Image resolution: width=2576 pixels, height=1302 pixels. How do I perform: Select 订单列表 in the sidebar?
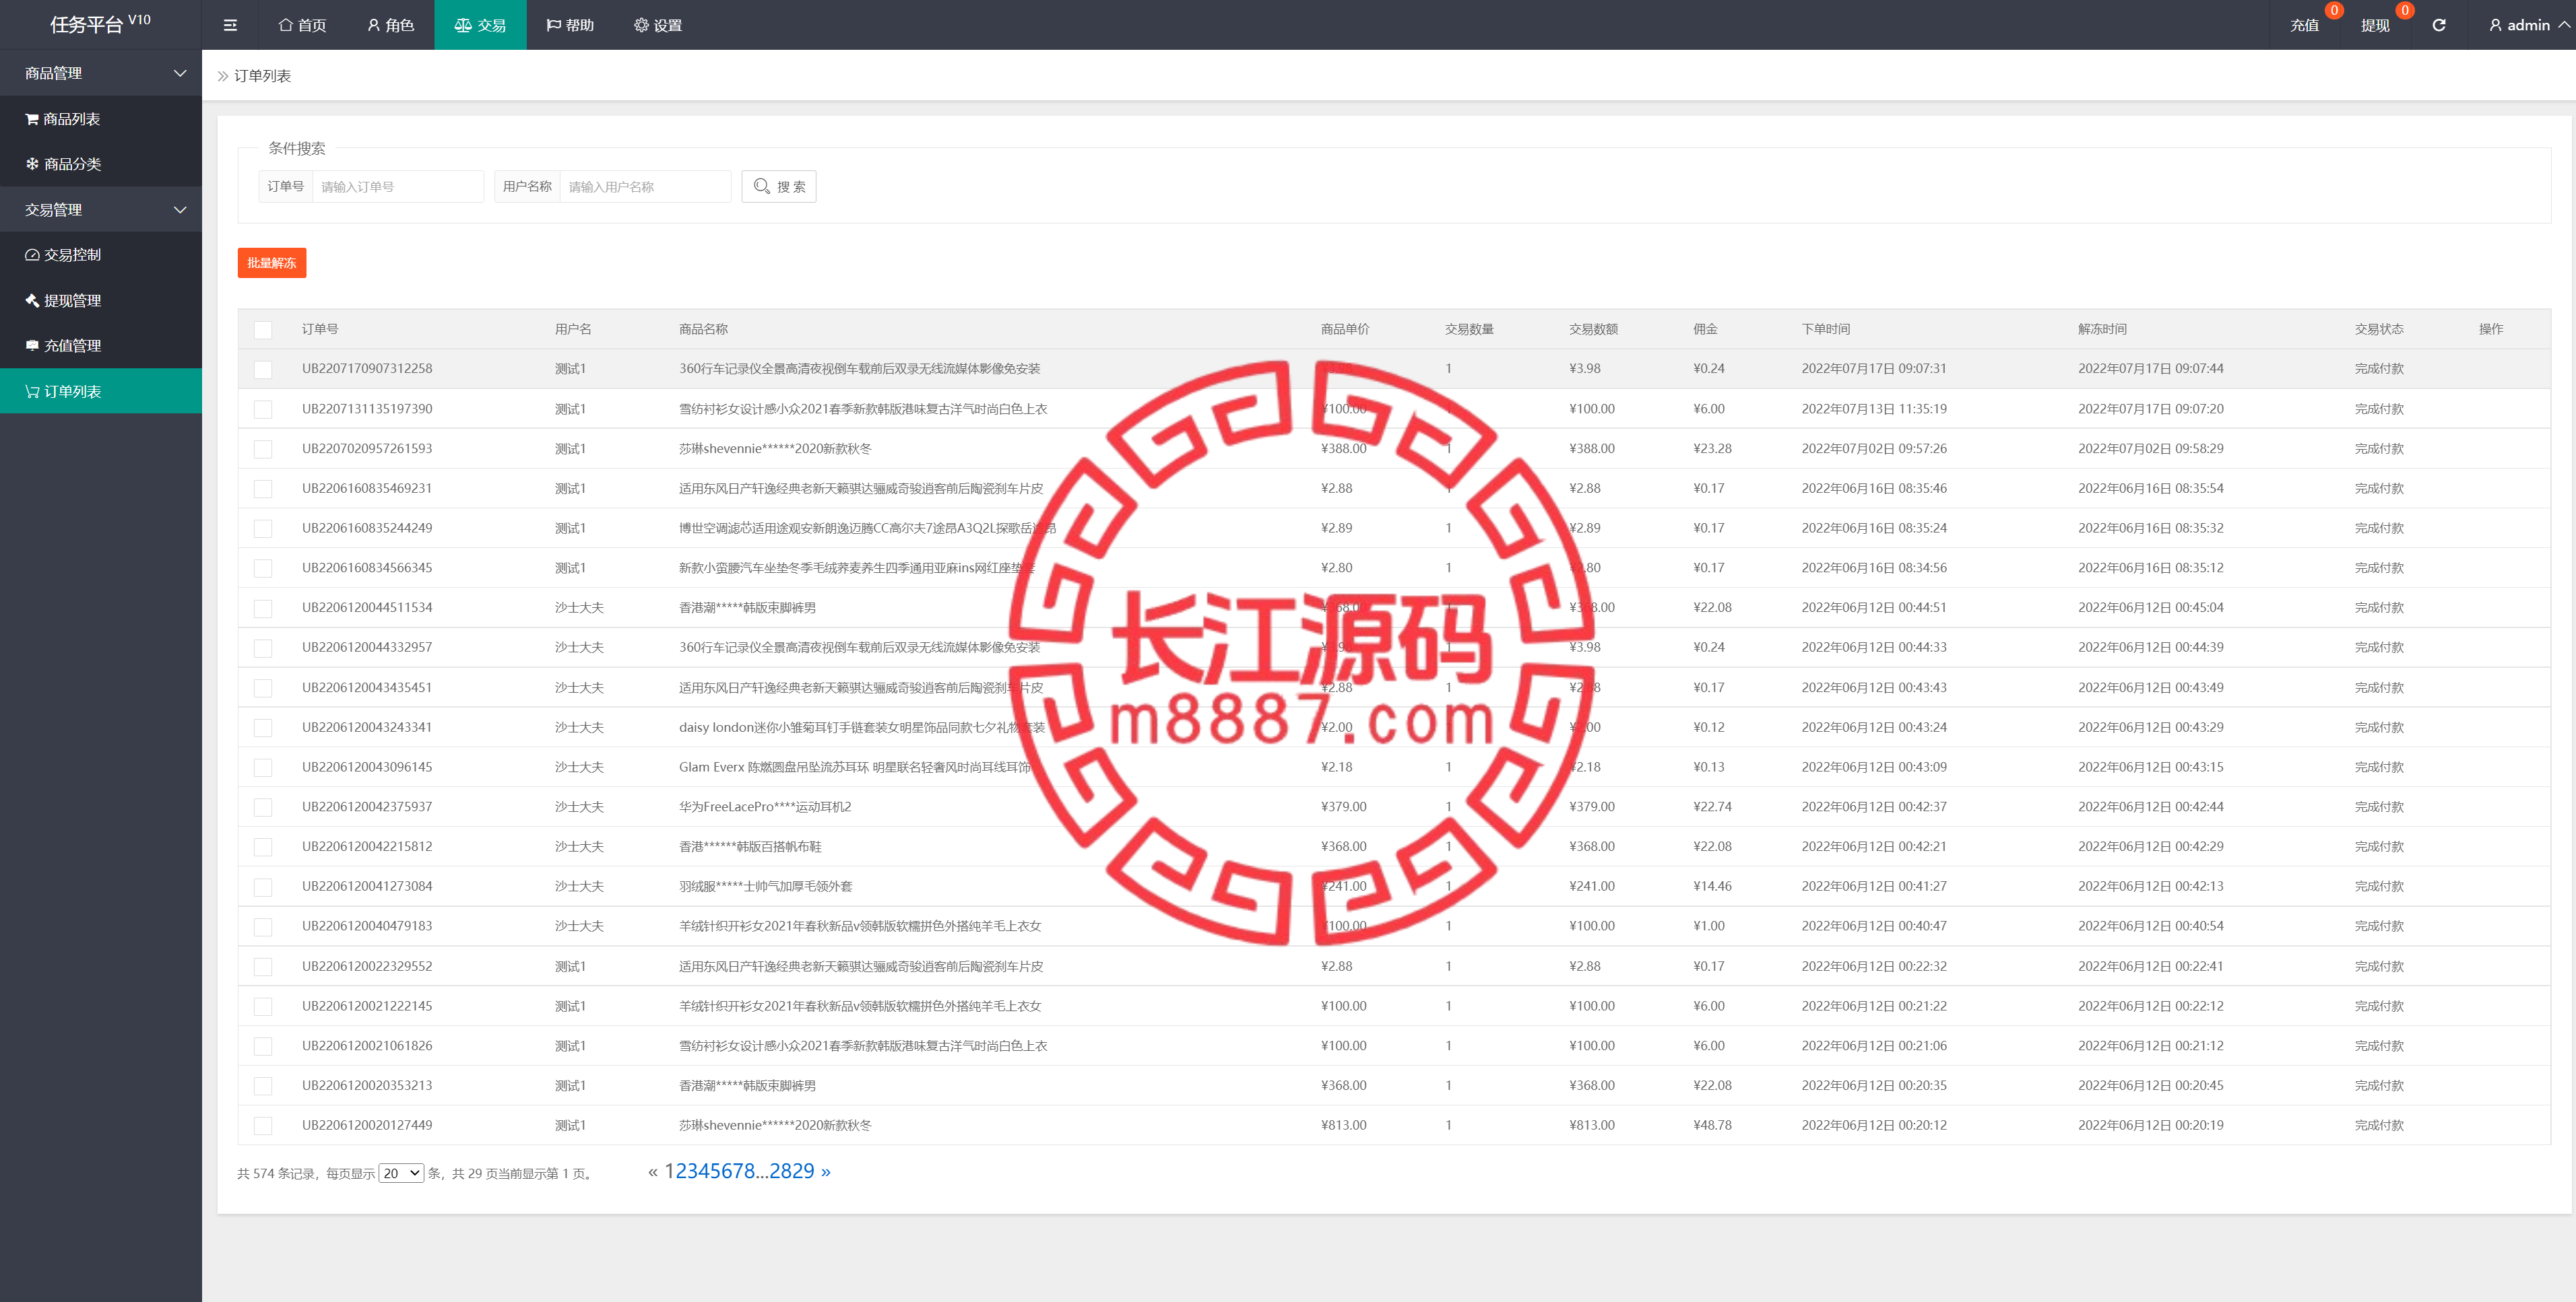[x=101, y=392]
